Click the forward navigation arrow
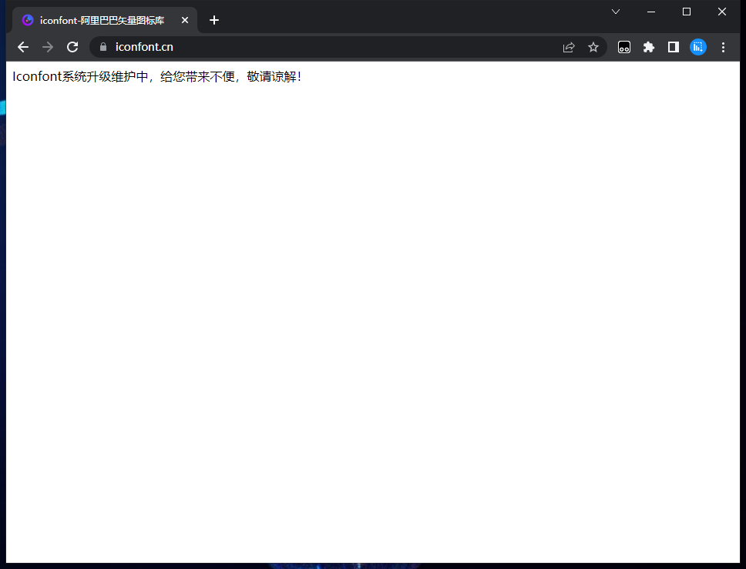Image resolution: width=746 pixels, height=569 pixels. 47,47
